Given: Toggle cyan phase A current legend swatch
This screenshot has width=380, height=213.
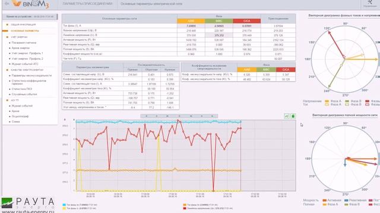Looking at the screenshot, I should 64,205.
